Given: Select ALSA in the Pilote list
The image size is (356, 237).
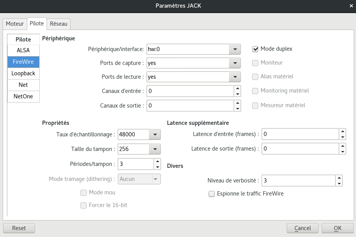Looking at the screenshot, I should click(23, 50).
